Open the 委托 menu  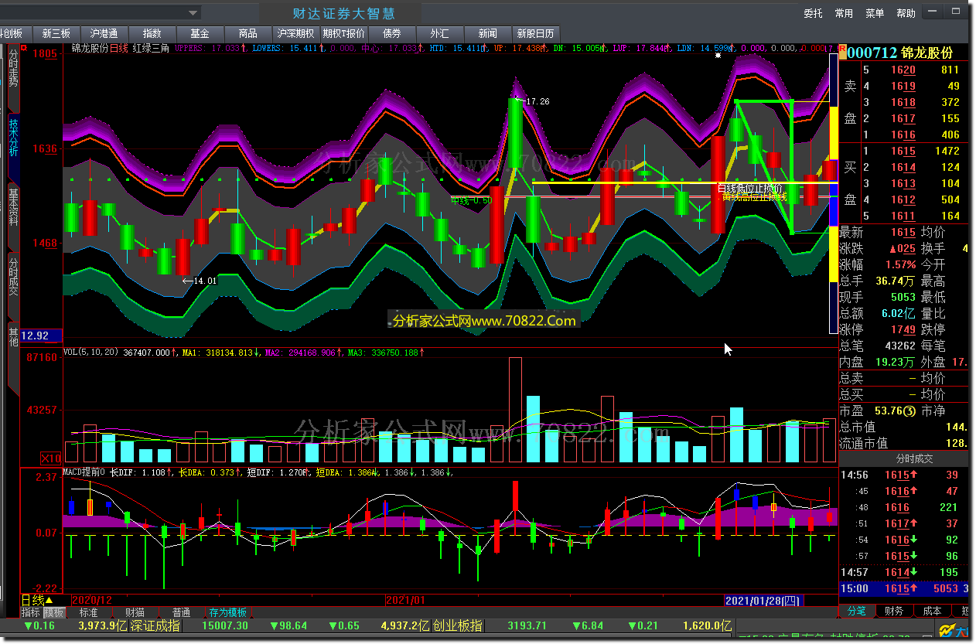813,13
